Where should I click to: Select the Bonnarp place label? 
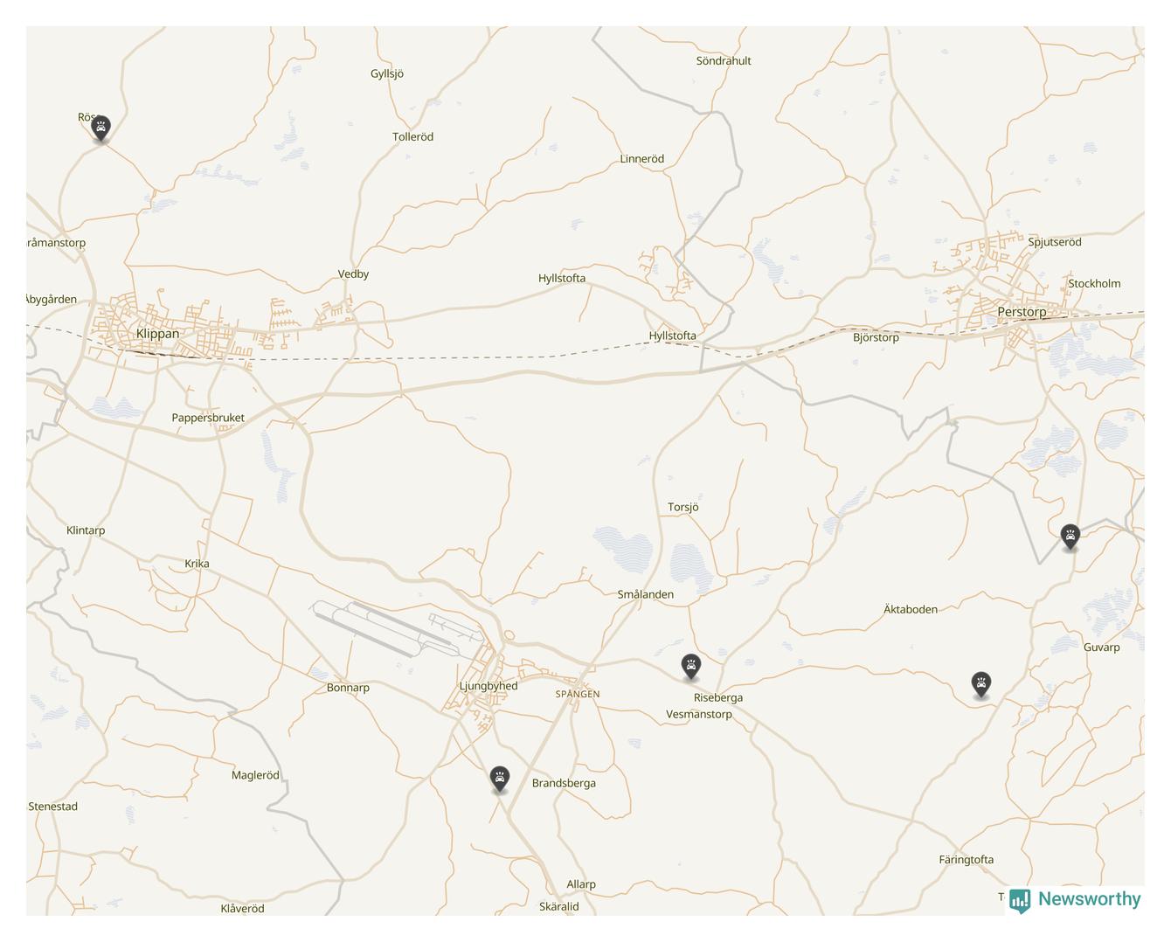point(348,688)
